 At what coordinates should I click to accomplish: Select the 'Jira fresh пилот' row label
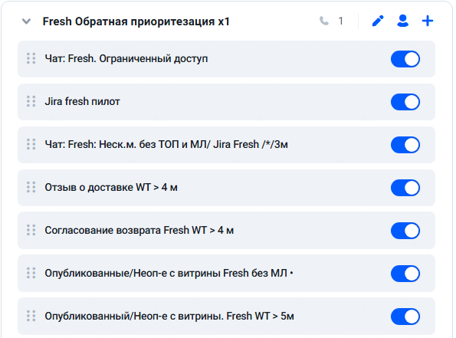click(x=82, y=101)
